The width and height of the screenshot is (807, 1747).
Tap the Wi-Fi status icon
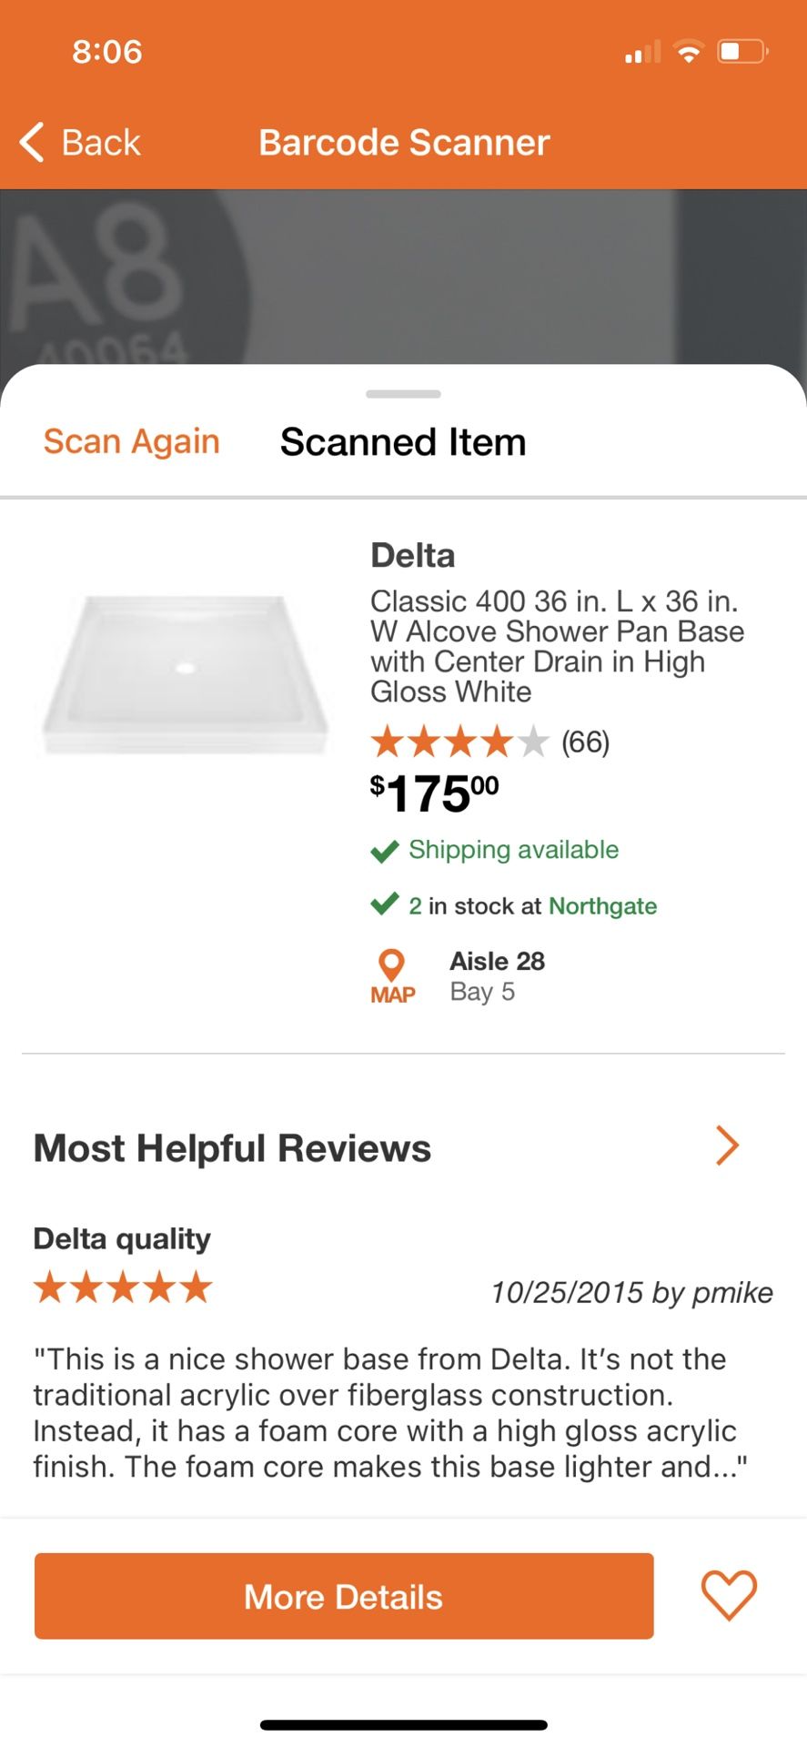point(689,52)
